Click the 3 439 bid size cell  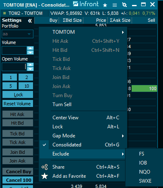pyautogui.click(x=76, y=186)
